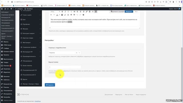Open WoodMart in the admin bar
183x103 pixels.
[x=29, y=9]
